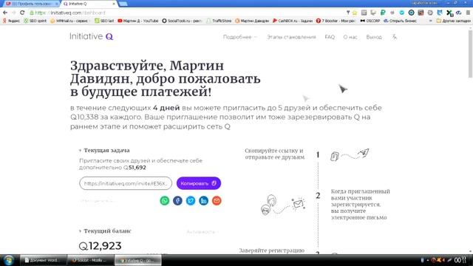Switch to the Профиль пользователя tab
Screen dimensions: 473x266
click(31, 4)
